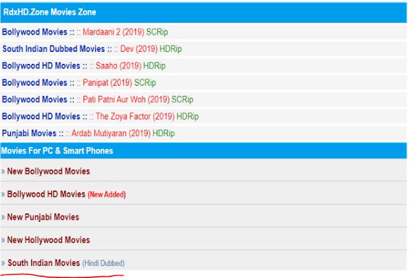Click the arrow icon before New Hollywood Movies
Screen dimensions: 409x278
[3, 240]
